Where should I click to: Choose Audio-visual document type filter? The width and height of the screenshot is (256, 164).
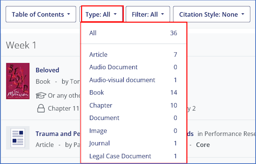[133, 80]
